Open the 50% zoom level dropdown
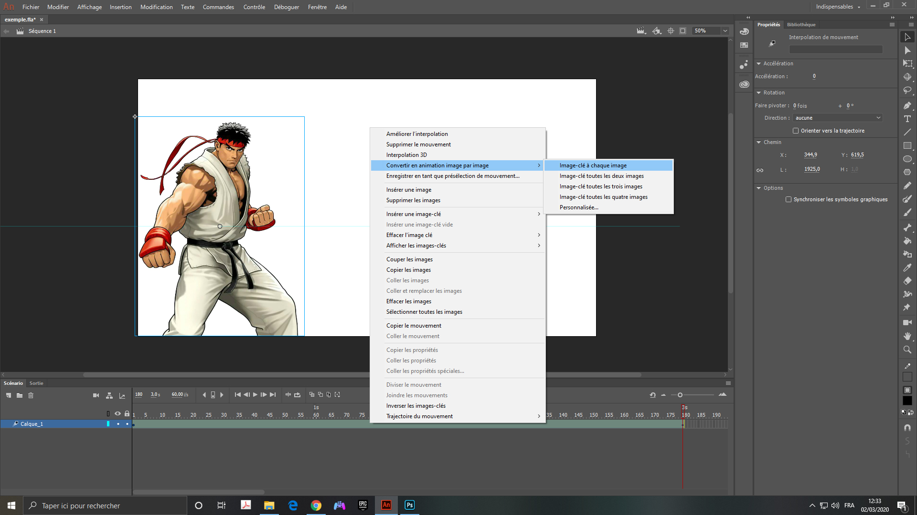917x515 pixels. coord(725,31)
